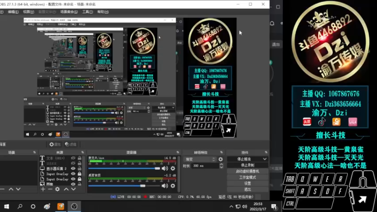Click 启动虚拟摄像机 virtual camera button

247,171
